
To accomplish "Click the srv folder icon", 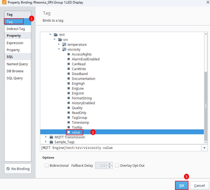I will [x=60, y=40].
